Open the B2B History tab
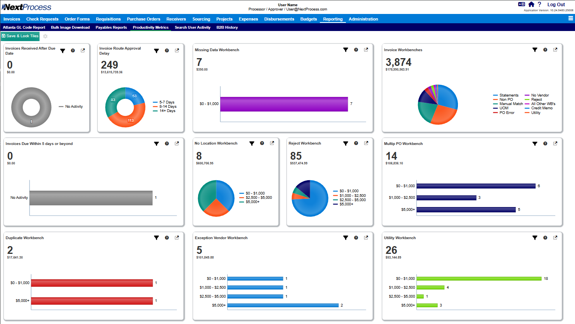 (x=227, y=28)
